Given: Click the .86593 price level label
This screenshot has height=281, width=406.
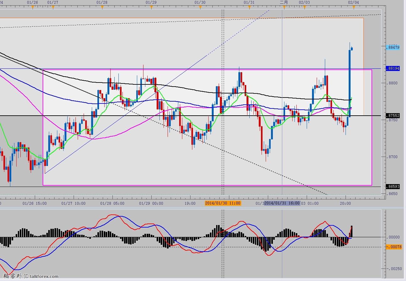Looking at the screenshot, I should [393, 187].
